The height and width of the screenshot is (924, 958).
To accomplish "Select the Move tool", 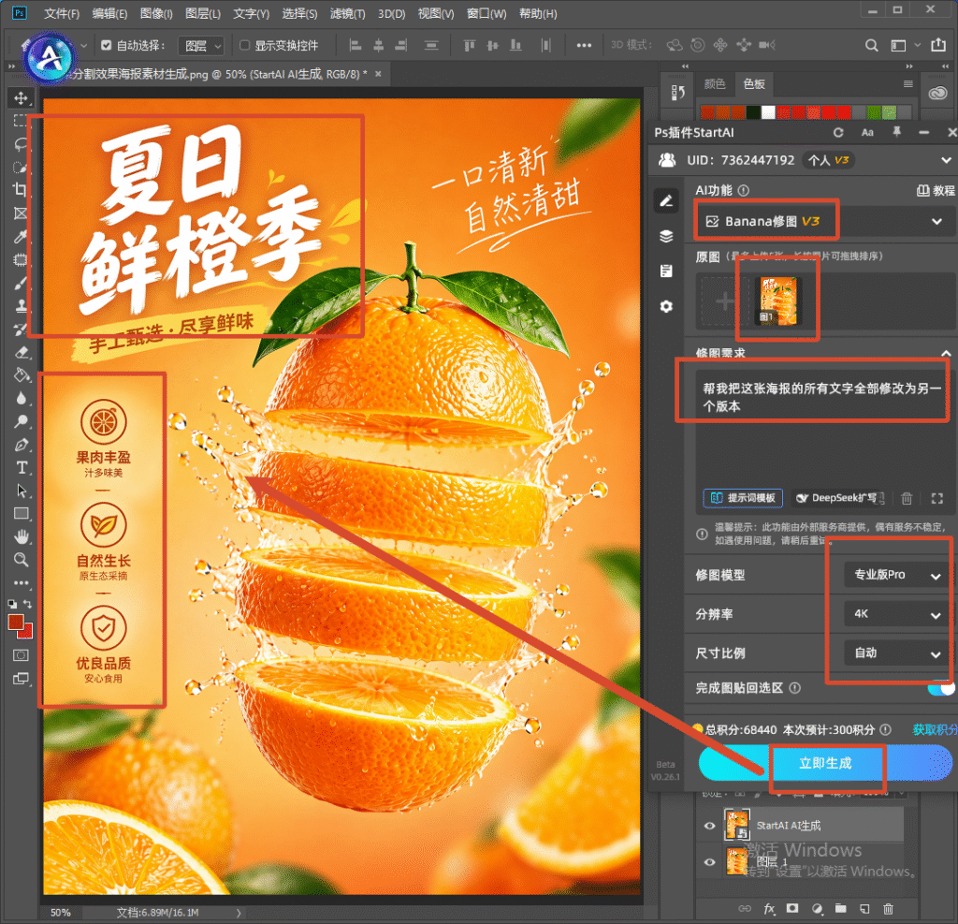I will 21,98.
